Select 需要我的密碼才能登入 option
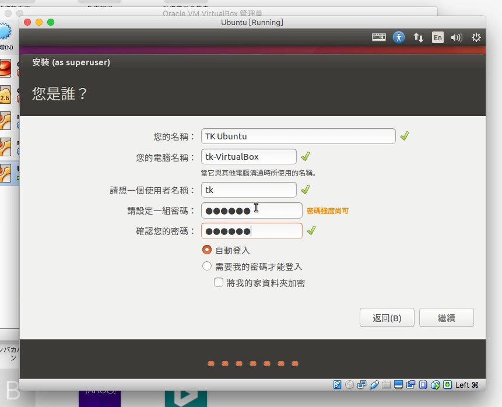 pyautogui.click(x=207, y=266)
